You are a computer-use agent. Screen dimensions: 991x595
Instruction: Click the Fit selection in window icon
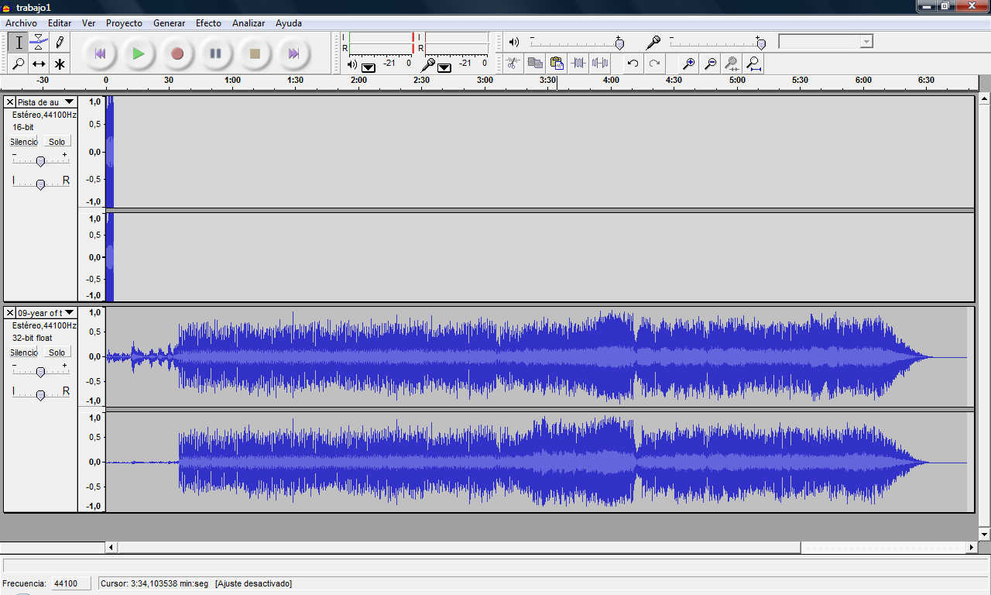[732, 64]
